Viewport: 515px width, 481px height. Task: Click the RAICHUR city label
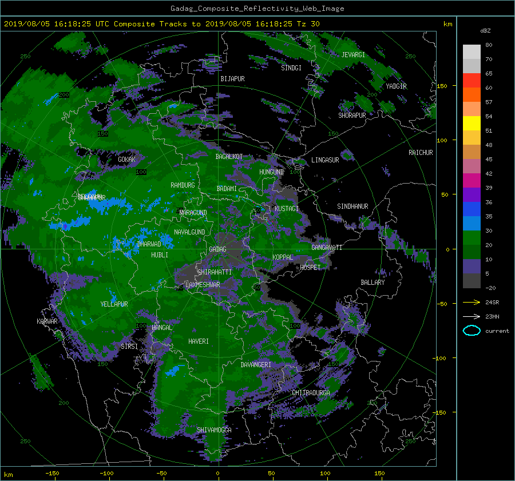tap(421, 153)
